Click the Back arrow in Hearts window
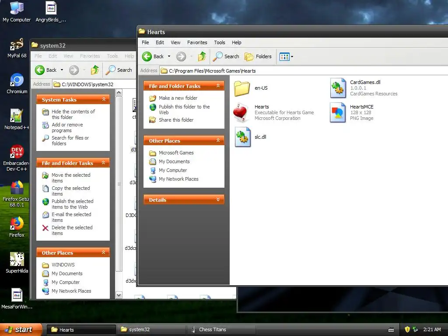Viewport: 448px width, 336px height. pos(147,56)
